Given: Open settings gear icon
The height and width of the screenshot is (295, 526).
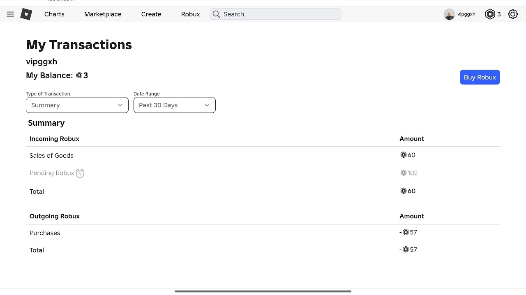Looking at the screenshot, I should click(513, 14).
